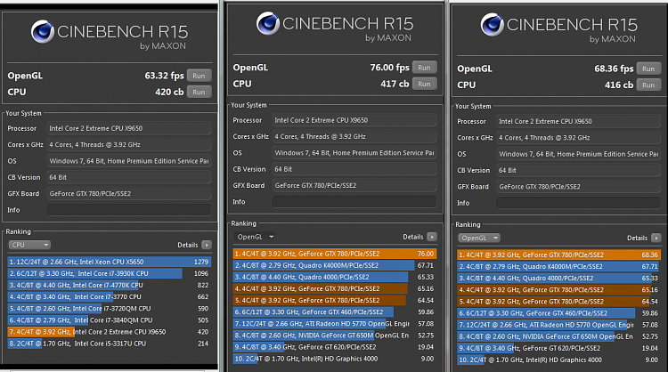Select right window row GeForce GT 620
Screen dimensions: 668x372
pos(559,348)
